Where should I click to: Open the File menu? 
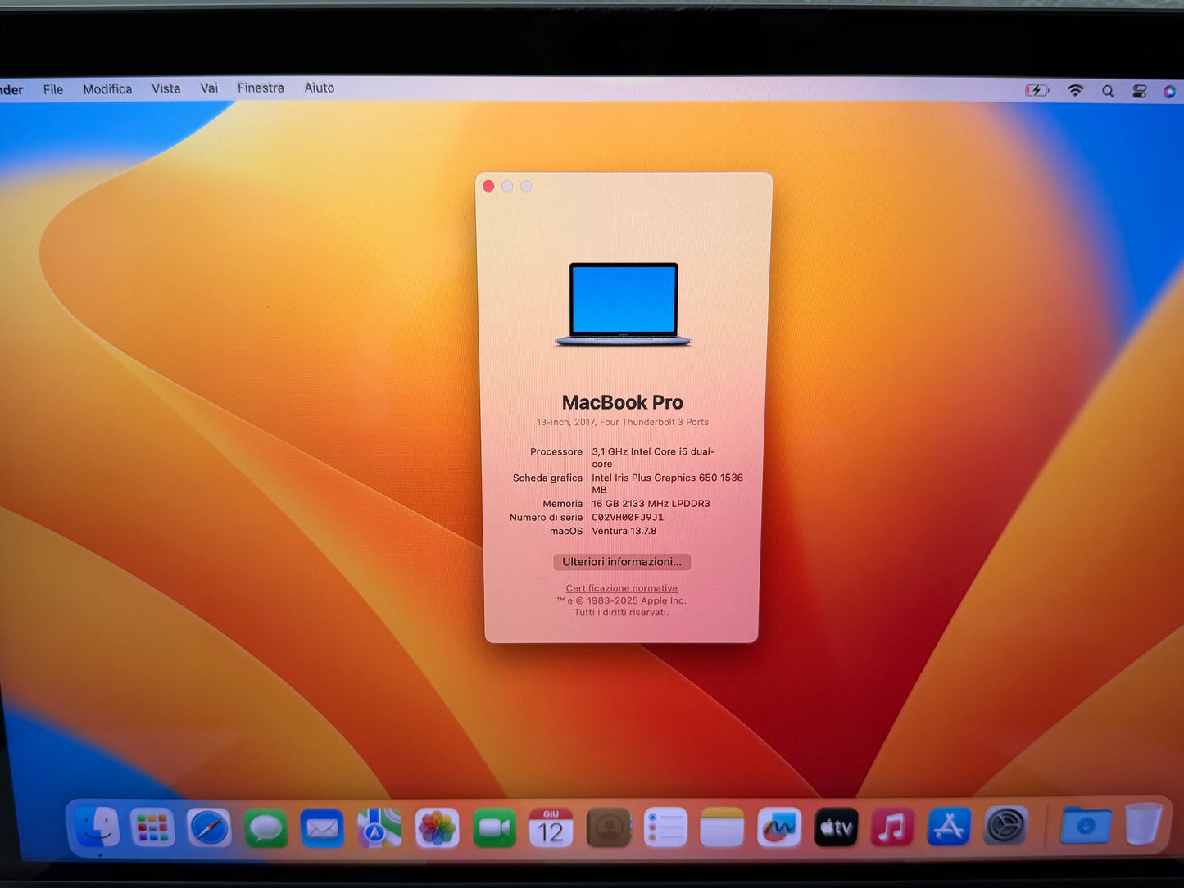click(x=53, y=89)
